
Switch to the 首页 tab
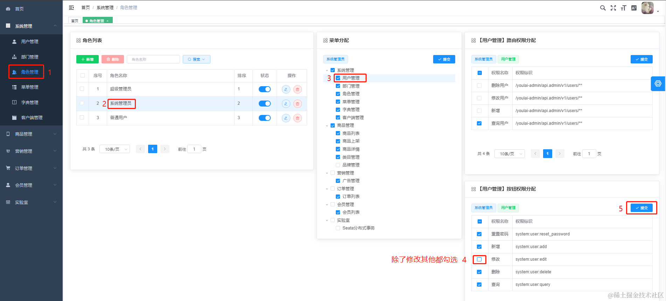75,21
